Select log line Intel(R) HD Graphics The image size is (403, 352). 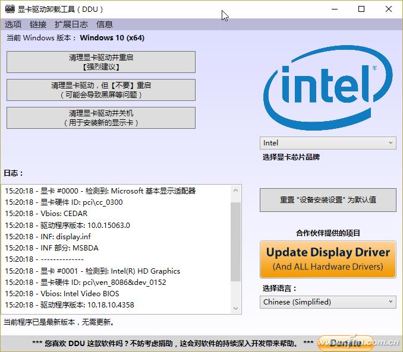pyautogui.click(x=93, y=271)
